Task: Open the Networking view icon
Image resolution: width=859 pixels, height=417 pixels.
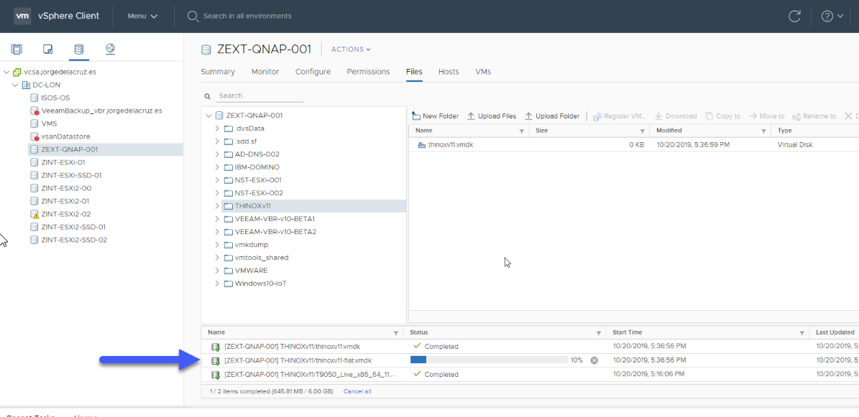Action: 110,50
